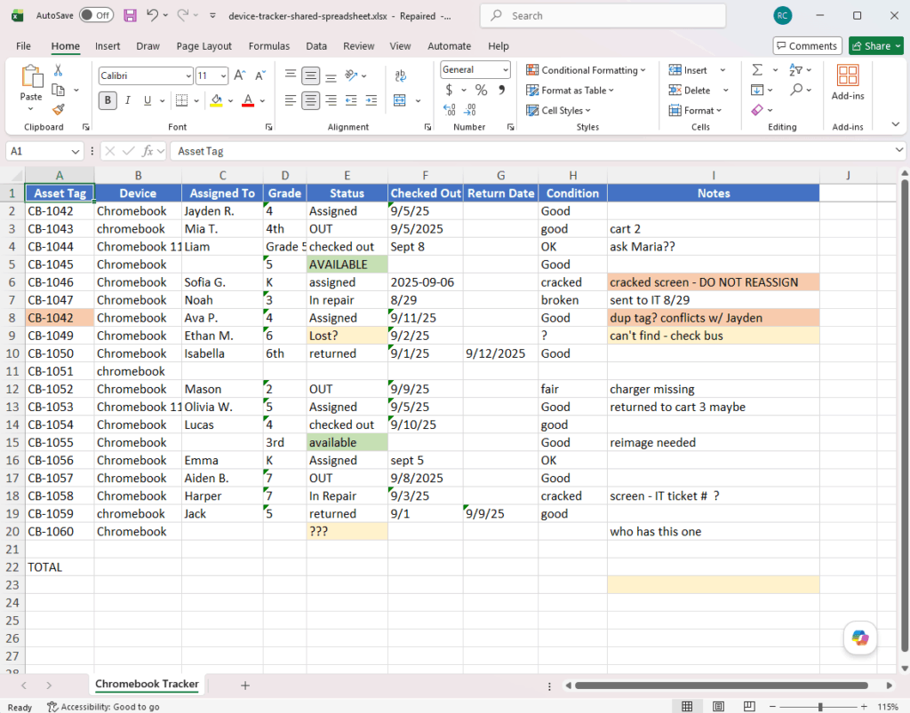The image size is (910, 713).
Task: Increase font size with larger A icon
Action: (x=240, y=75)
